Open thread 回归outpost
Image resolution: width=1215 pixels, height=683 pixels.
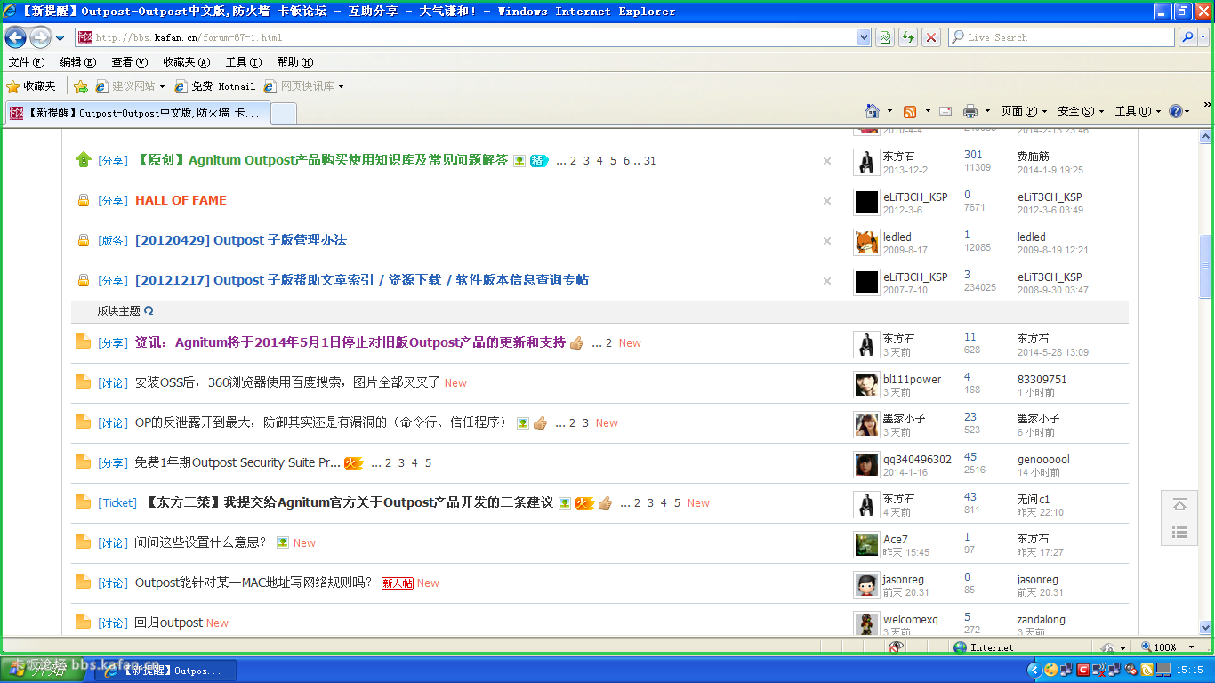pyautogui.click(x=169, y=623)
